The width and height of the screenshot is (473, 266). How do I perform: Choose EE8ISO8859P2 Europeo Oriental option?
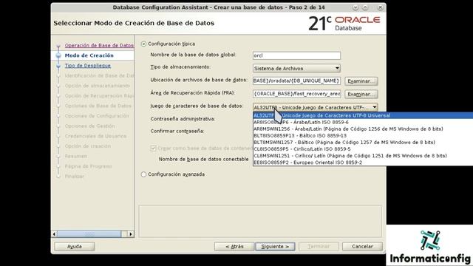click(363, 163)
